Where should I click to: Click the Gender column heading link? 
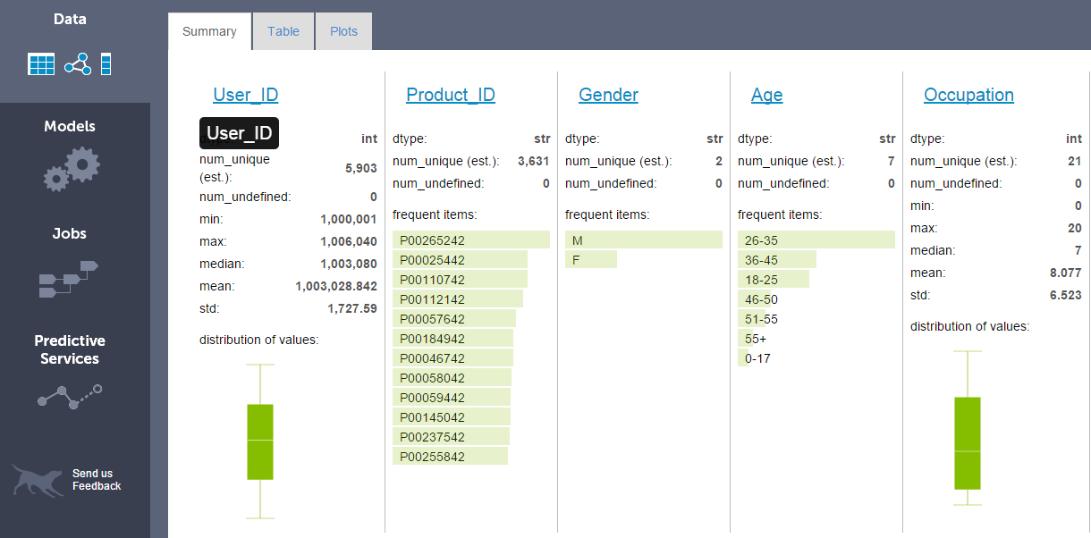[608, 95]
